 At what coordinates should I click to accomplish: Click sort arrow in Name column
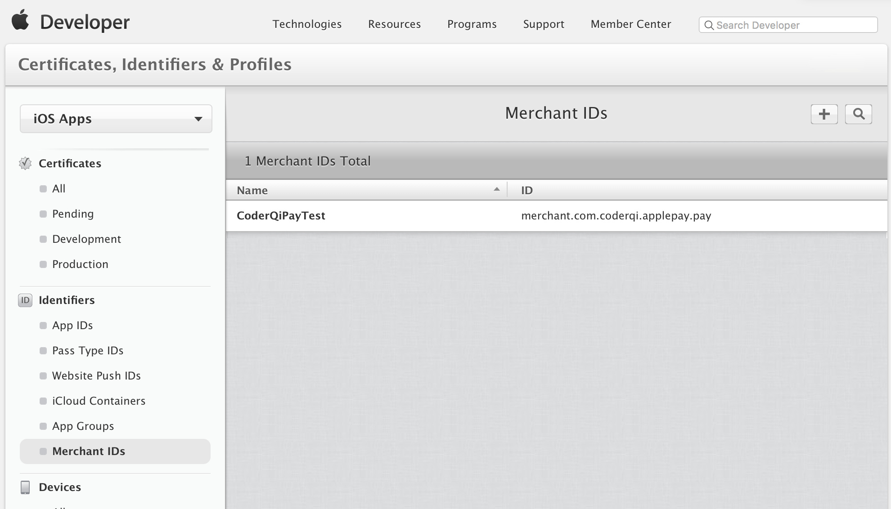click(x=496, y=189)
